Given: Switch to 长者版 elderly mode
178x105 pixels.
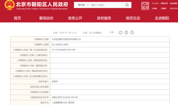Looking at the screenshot, I should pos(154,8).
